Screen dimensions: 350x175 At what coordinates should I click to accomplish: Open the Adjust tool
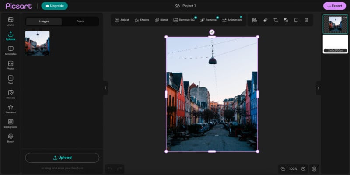pyautogui.click(x=122, y=20)
